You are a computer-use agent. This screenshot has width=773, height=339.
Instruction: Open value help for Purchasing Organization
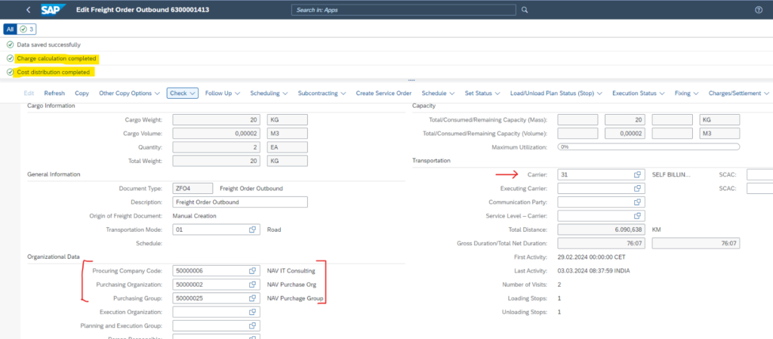point(253,285)
